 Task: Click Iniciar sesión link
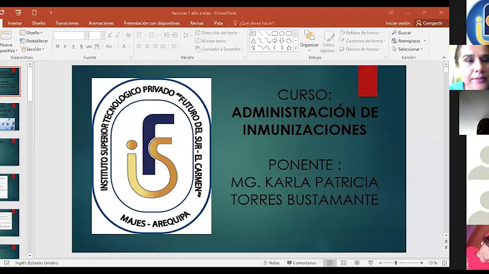(398, 23)
